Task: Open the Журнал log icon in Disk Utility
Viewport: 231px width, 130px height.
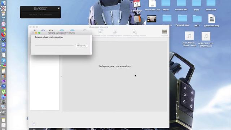Action: point(165,33)
